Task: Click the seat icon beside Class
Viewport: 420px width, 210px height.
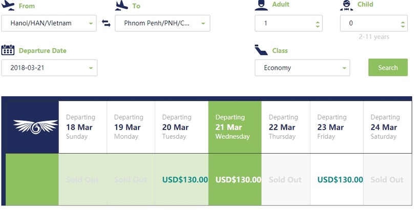Action: (x=261, y=50)
